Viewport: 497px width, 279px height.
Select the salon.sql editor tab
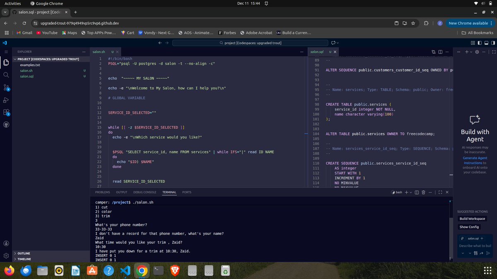(324, 52)
